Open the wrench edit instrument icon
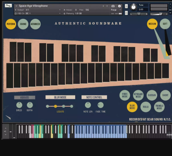This screenshot has height=156, width=172. coord(8,5)
